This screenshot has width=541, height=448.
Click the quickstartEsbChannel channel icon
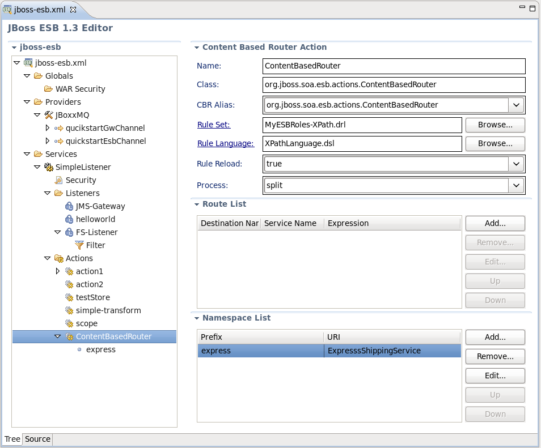pos(58,141)
